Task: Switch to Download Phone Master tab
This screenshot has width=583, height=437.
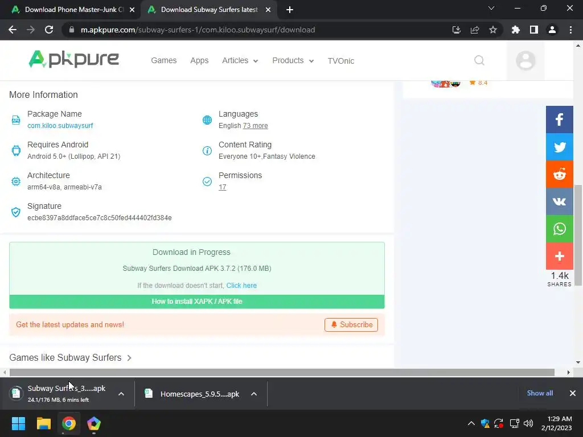Action: (x=71, y=10)
